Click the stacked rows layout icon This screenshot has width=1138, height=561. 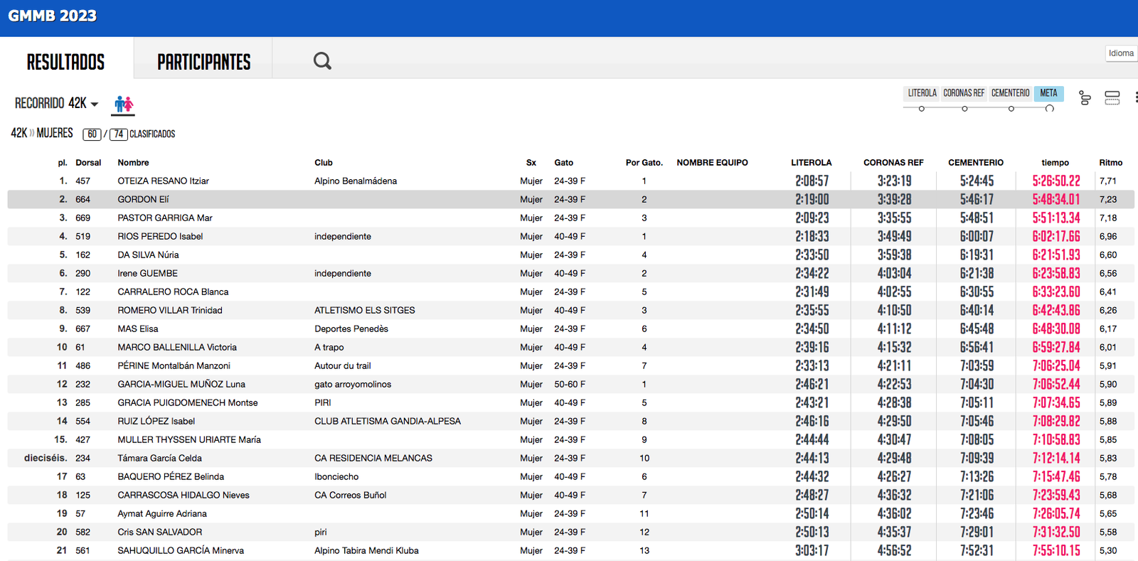[1112, 98]
